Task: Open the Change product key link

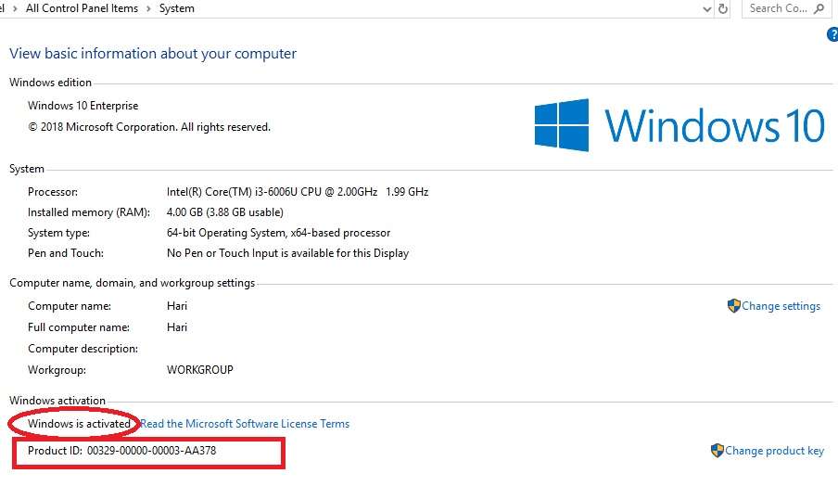Action: pyautogui.click(x=774, y=451)
